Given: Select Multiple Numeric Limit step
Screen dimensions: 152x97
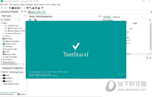Looking at the screenshot, I should pyautogui.click(x=16, y=31).
